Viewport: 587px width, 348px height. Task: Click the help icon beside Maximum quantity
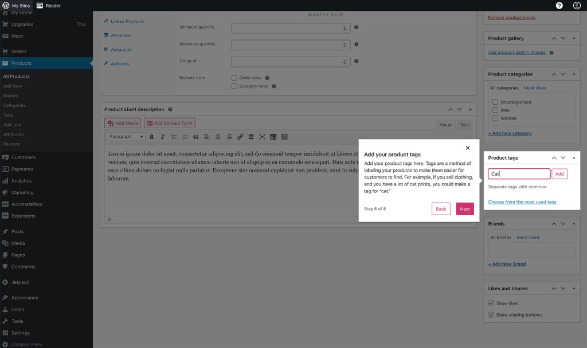(x=357, y=44)
